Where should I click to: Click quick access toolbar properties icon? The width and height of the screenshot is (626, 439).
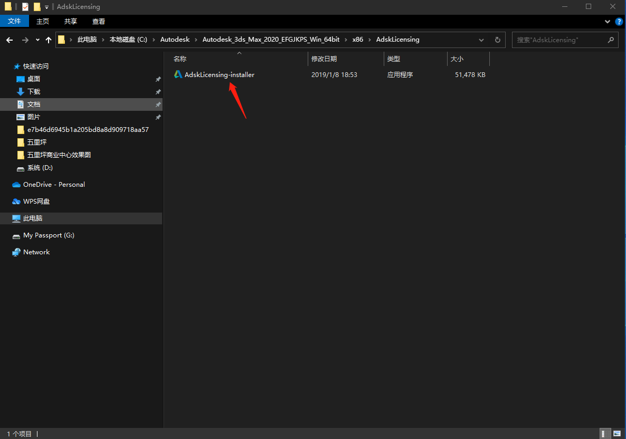pyautogui.click(x=25, y=7)
